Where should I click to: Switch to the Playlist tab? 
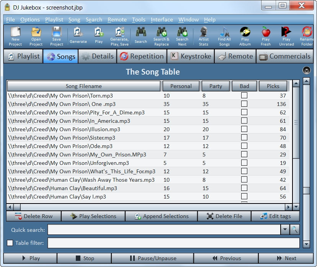pos(23,56)
